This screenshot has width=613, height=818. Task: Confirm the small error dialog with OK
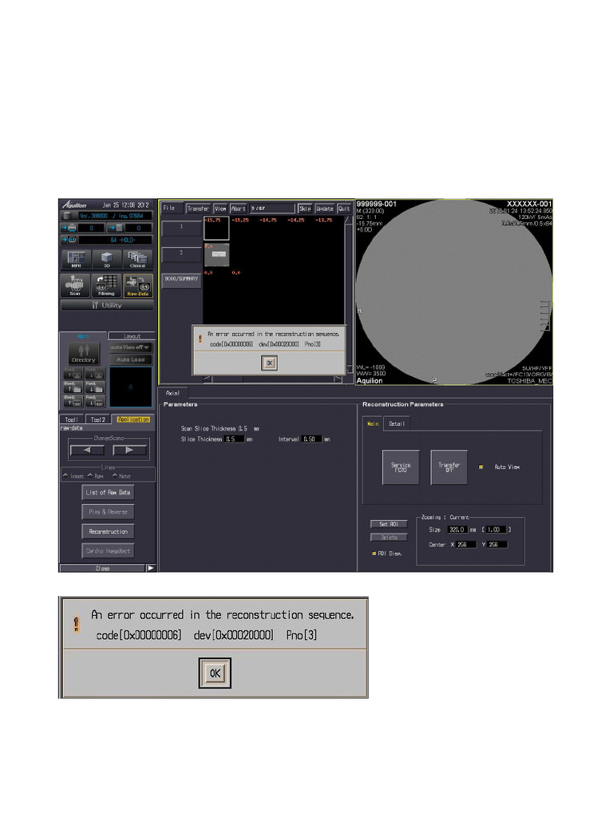coord(269,363)
